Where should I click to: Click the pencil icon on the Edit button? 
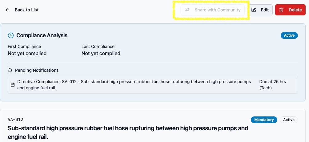pyautogui.click(x=254, y=10)
